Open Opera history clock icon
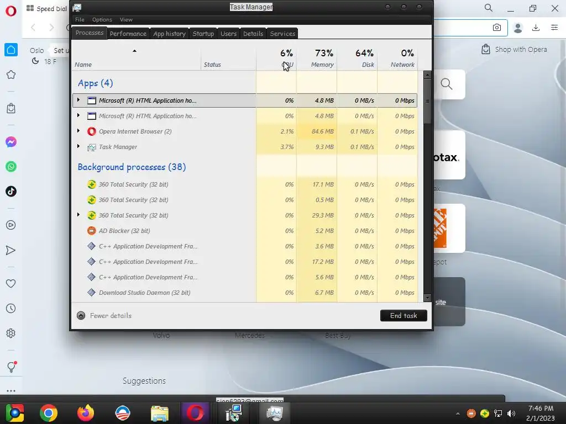The image size is (566, 424). tap(11, 308)
